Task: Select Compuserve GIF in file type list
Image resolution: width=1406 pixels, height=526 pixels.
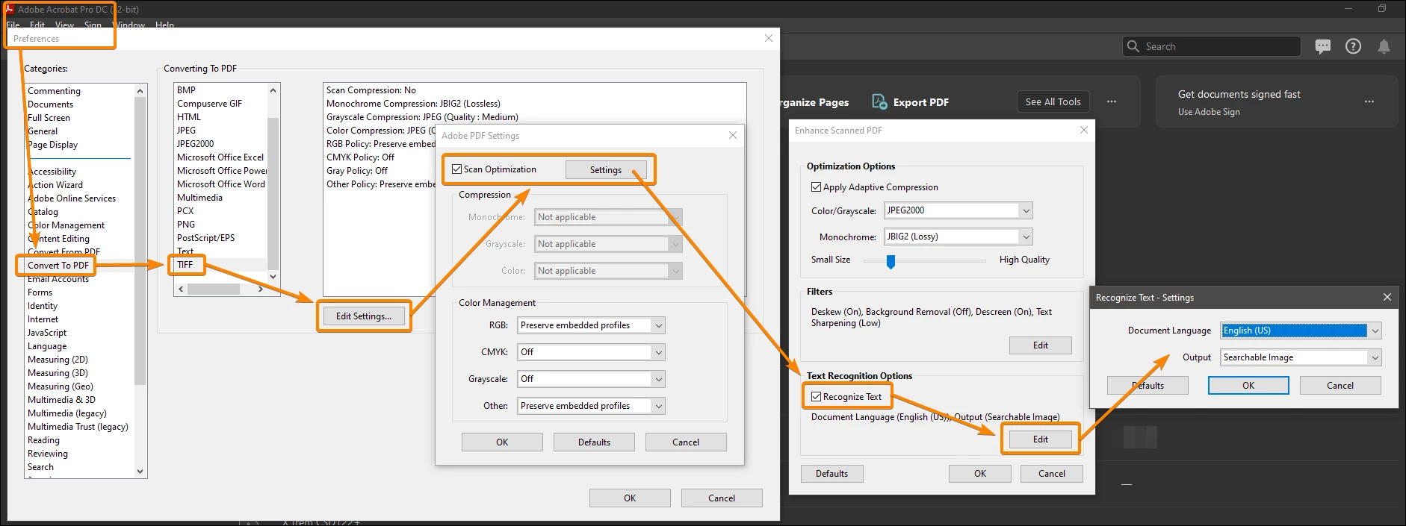Action: tap(209, 104)
